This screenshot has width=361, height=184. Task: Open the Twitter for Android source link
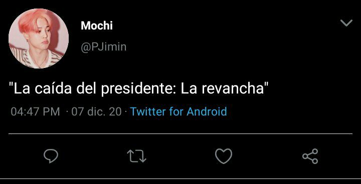point(178,111)
